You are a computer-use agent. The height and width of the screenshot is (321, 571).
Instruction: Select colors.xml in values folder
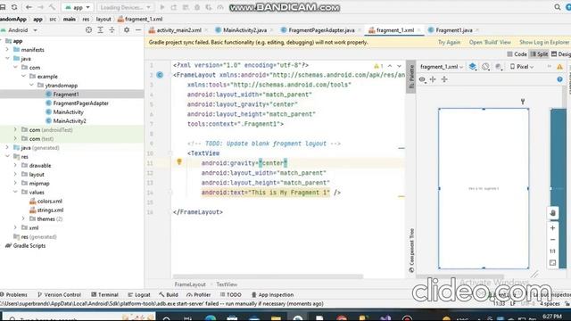pyautogui.click(x=46, y=201)
